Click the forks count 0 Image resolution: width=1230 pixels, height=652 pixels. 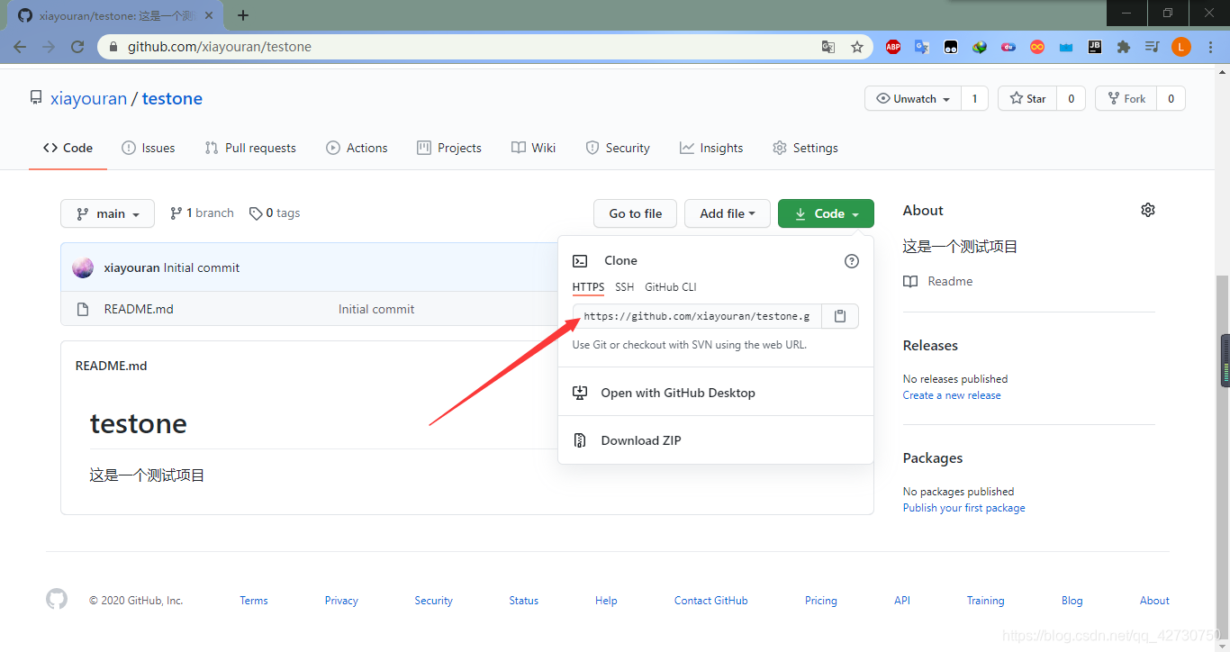coord(1171,99)
